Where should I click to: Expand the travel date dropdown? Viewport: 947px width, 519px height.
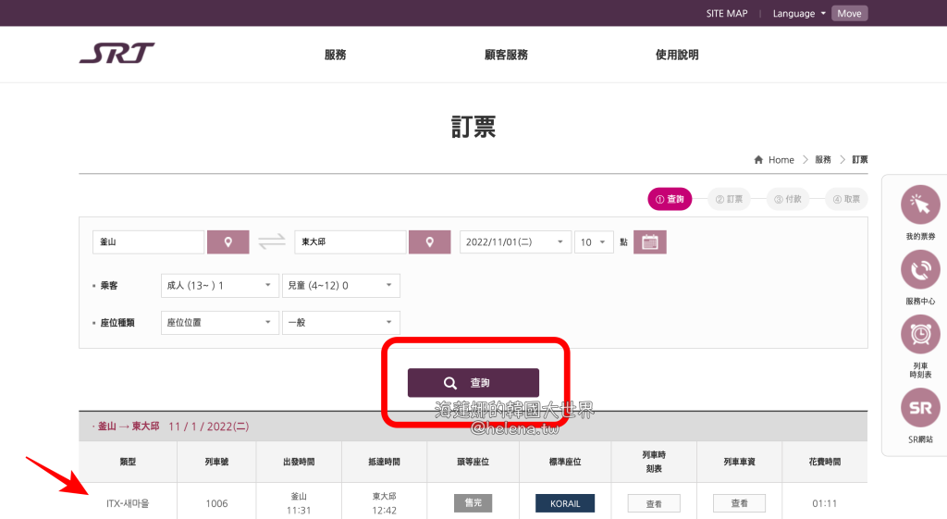515,242
